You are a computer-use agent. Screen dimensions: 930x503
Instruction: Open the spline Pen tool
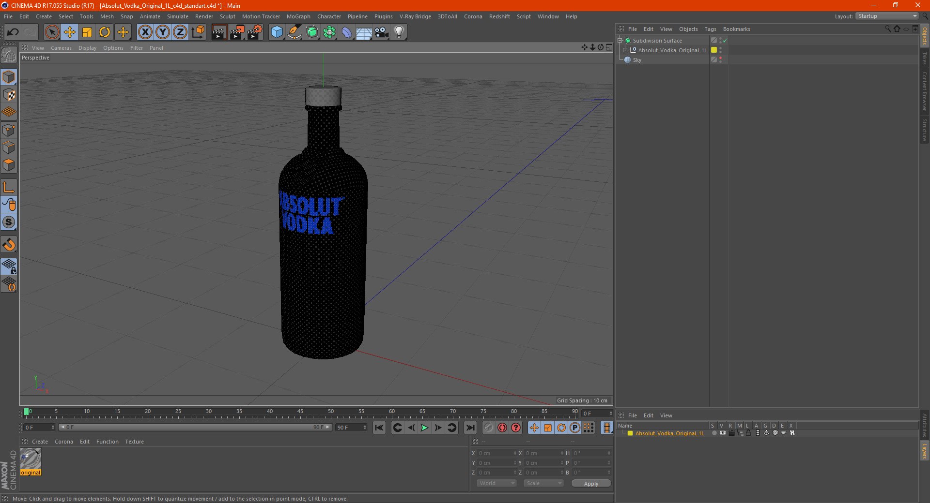point(294,32)
